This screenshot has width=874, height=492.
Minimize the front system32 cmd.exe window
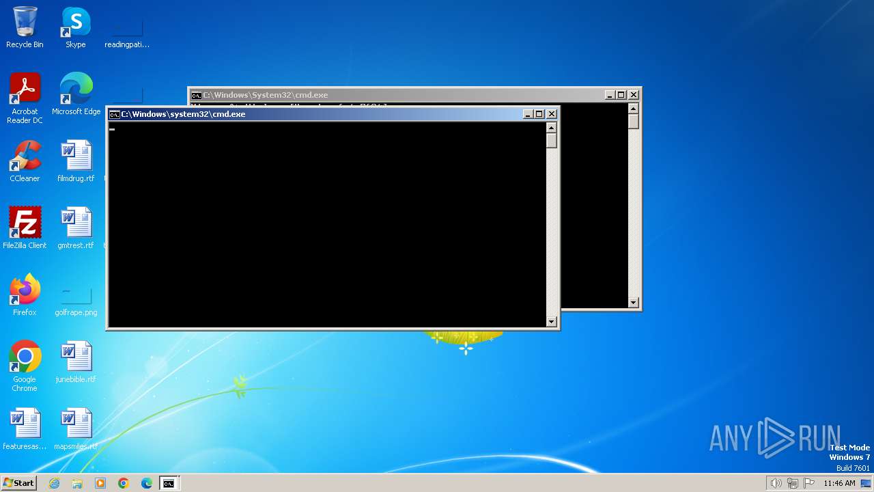click(x=528, y=114)
